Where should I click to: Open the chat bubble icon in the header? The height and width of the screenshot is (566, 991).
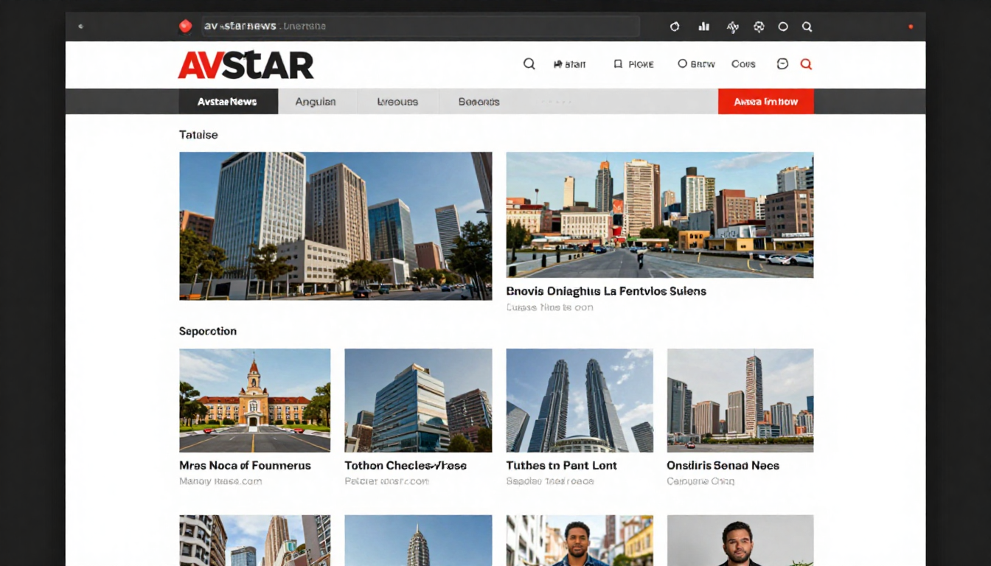(x=782, y=64)
